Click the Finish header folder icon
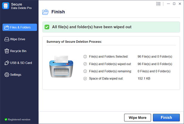The width and height of the screenshot is (184, 124). [45, 12]
